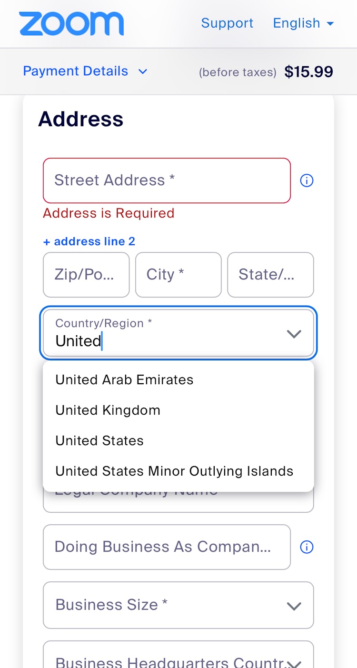Open the Support link

227,23
